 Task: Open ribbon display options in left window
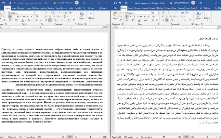click(84, 3)
